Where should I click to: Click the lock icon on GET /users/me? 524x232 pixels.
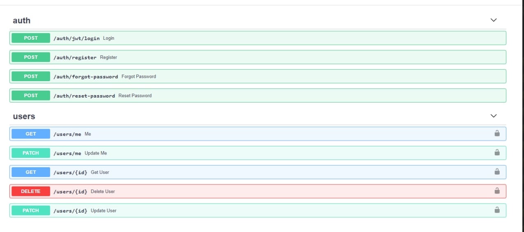497,133
